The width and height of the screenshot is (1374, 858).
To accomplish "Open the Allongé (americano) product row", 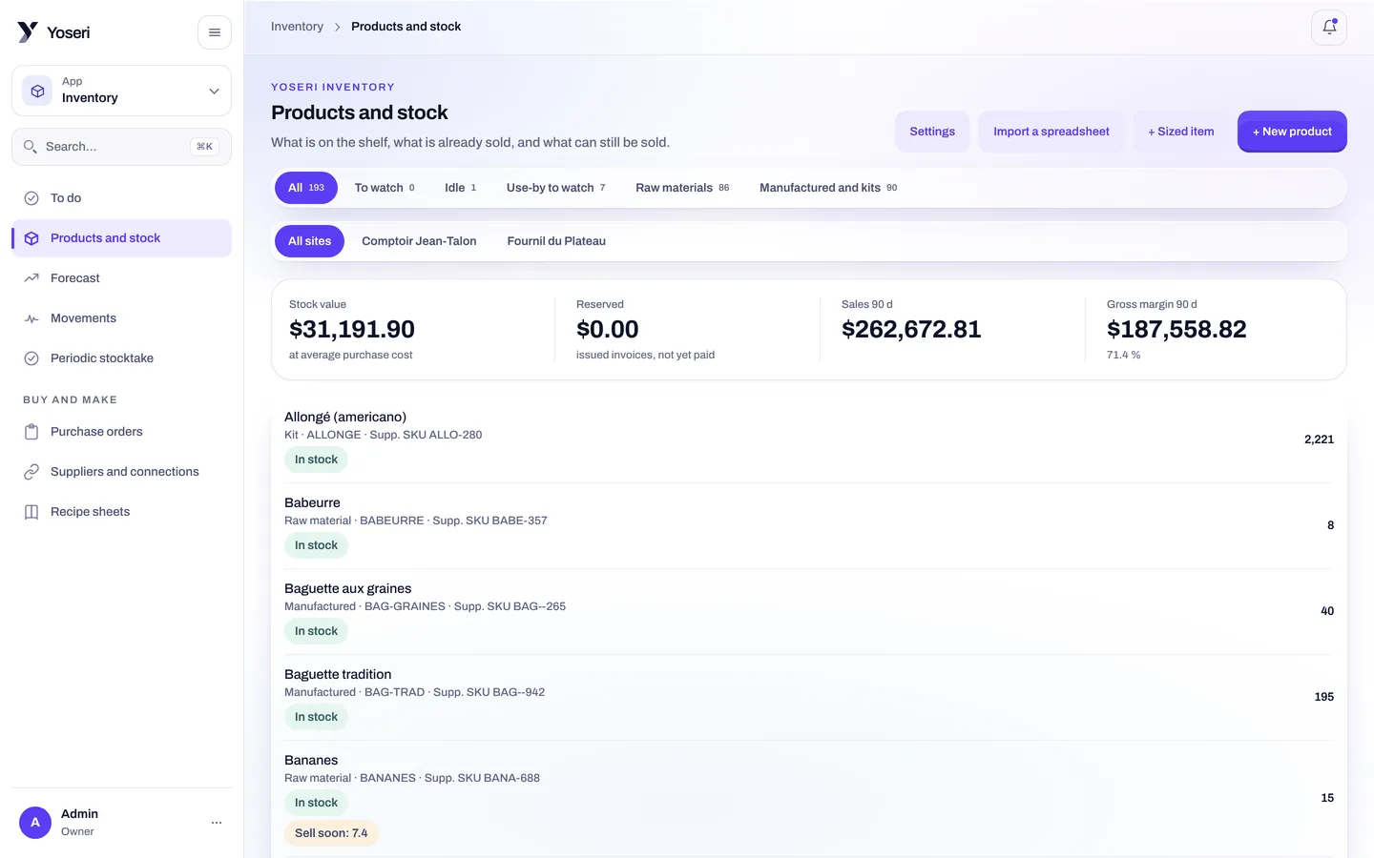I will pyautogui.click(x=809, y=439).
